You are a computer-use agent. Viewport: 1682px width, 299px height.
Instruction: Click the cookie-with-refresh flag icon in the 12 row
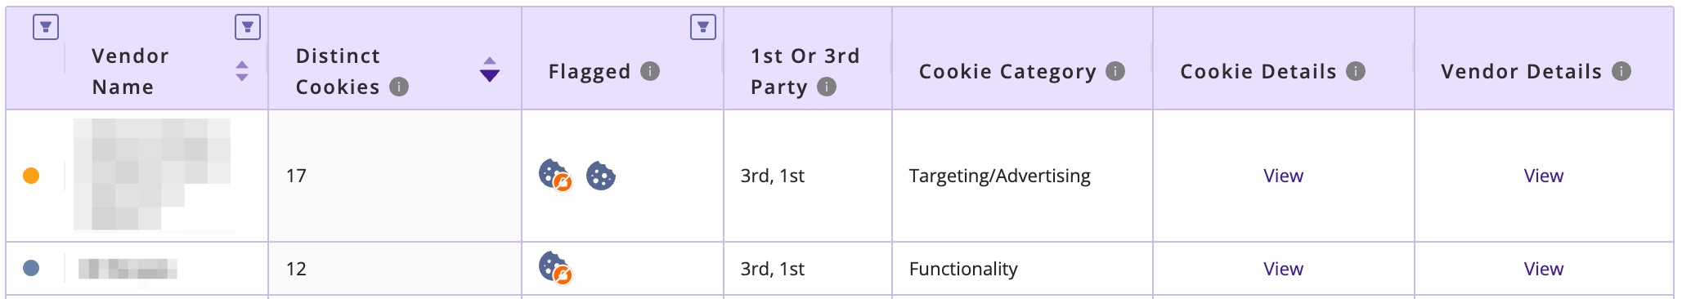555,268
